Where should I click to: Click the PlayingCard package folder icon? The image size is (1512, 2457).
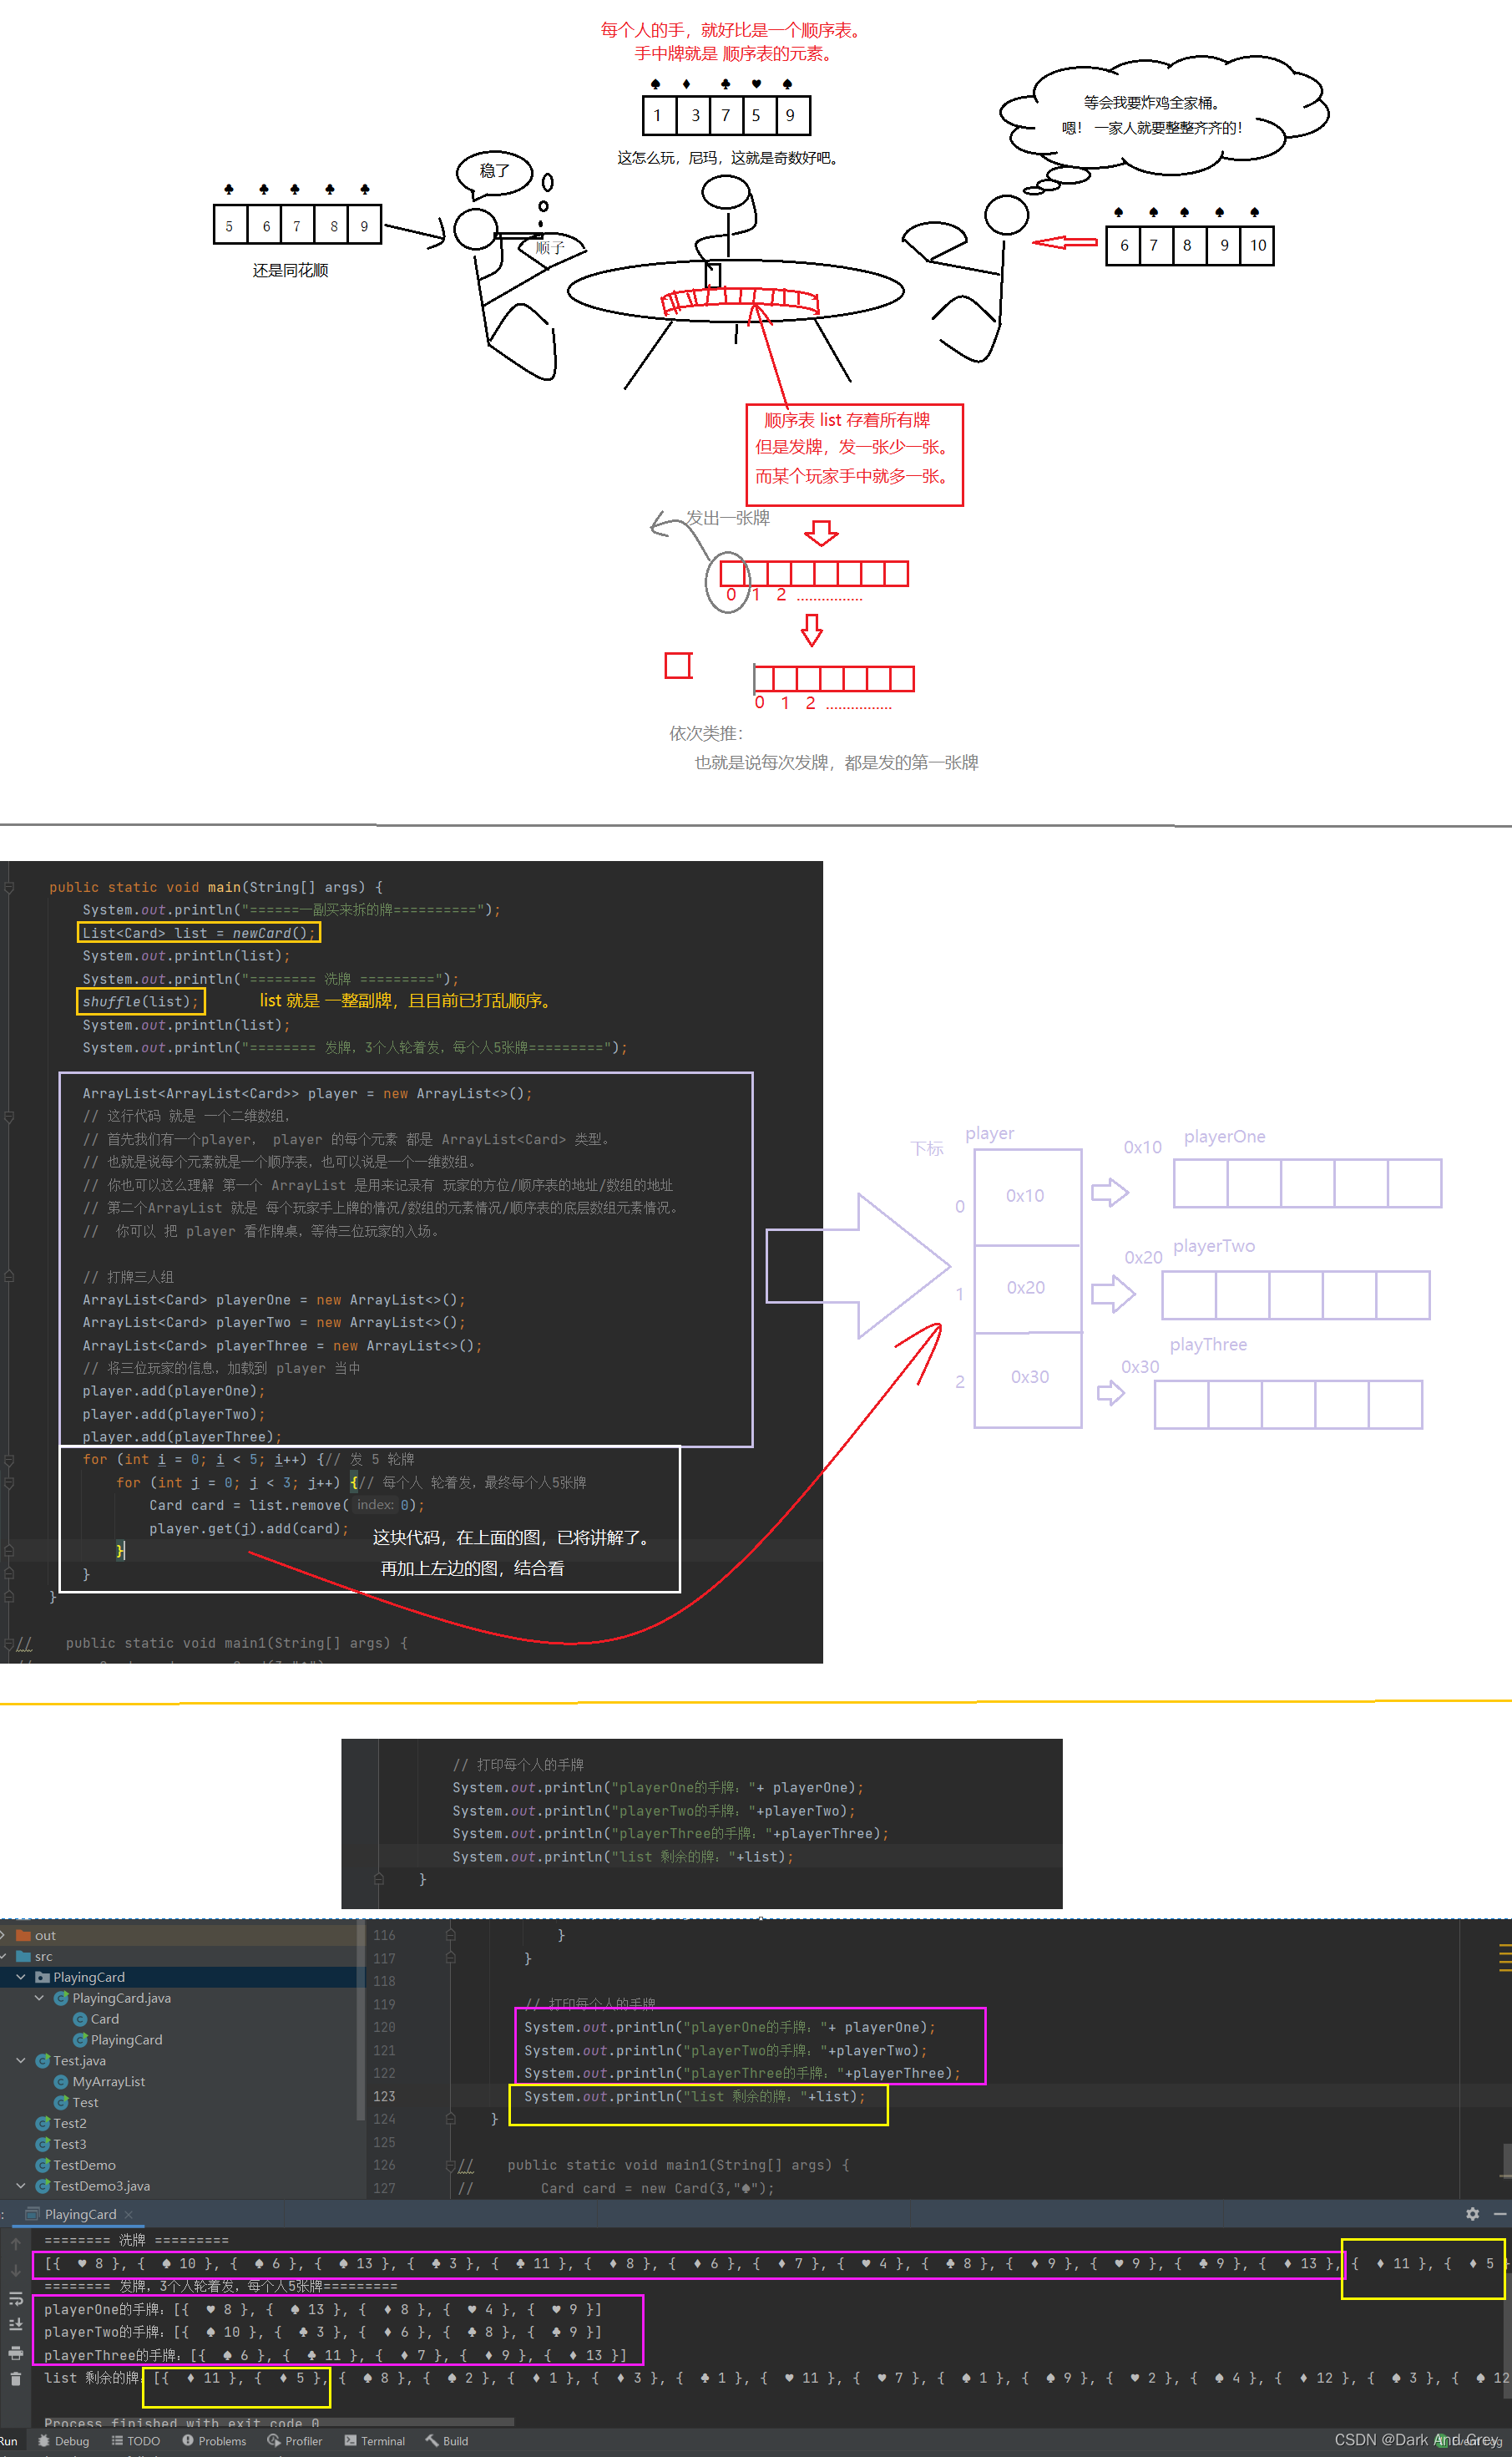tap(42, 1977)
